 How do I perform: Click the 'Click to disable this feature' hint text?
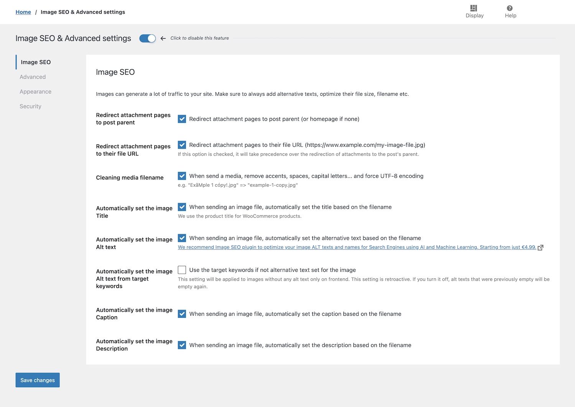199,38
